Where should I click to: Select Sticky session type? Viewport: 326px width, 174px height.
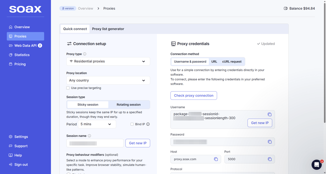click(88, 105)
